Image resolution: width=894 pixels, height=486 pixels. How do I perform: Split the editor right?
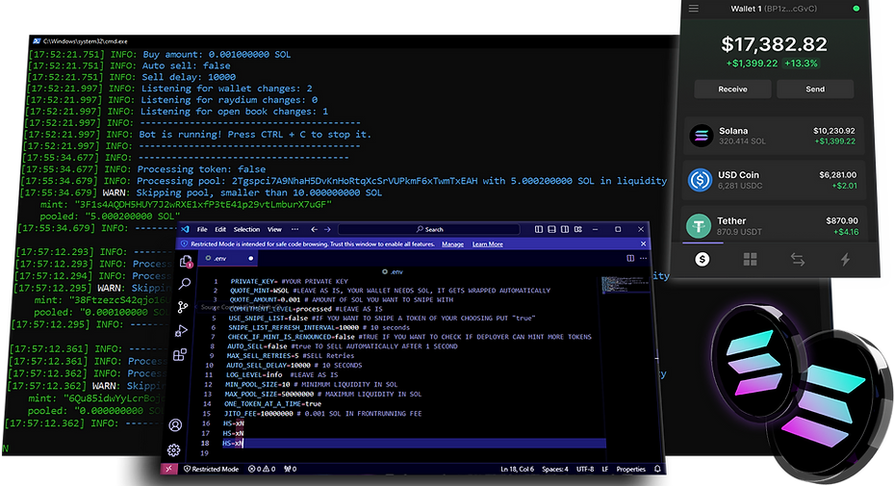click(x=630, y=259)
